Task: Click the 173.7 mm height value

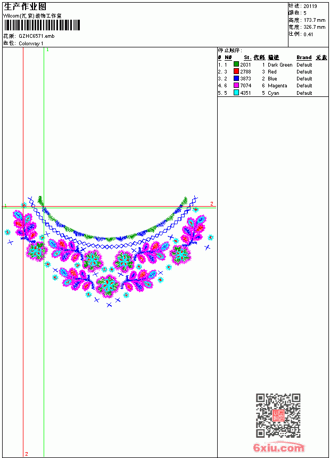Action: pyautogui.click(x=315, y=20)
